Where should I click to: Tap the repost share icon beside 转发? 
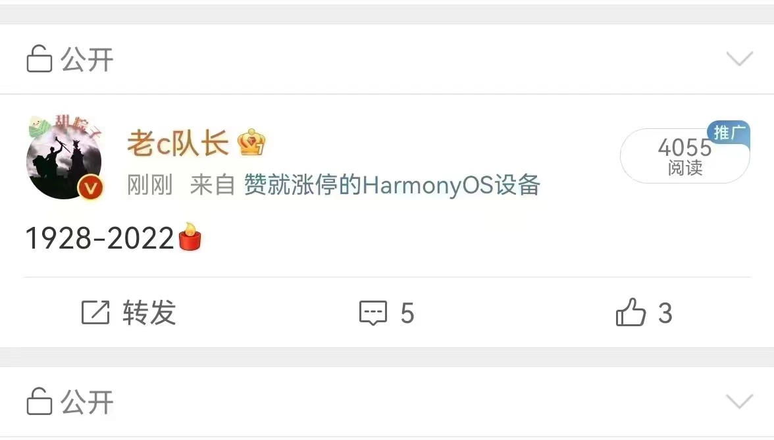click(x=95, y=312)
